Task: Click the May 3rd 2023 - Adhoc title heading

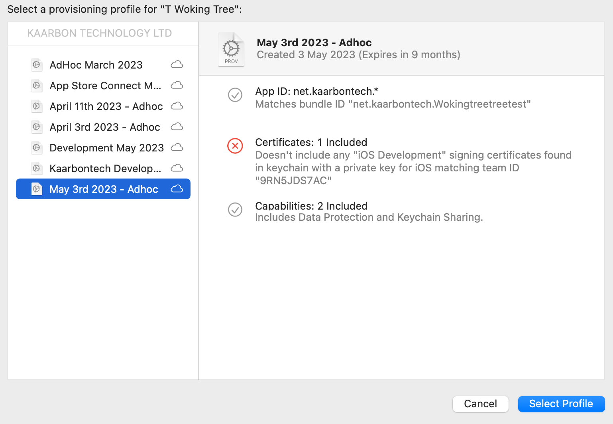Action: pos(314,42)
